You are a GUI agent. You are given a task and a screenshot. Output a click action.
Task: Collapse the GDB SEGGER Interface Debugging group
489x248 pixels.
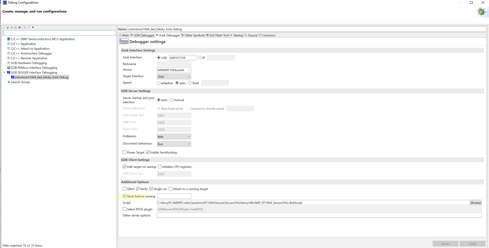point(4,72)
